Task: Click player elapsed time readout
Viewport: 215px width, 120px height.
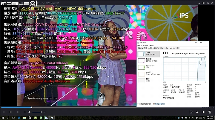Action: [205, 107]
